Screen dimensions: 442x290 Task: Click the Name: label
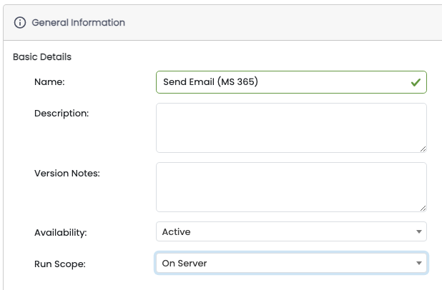click(49, 82)
